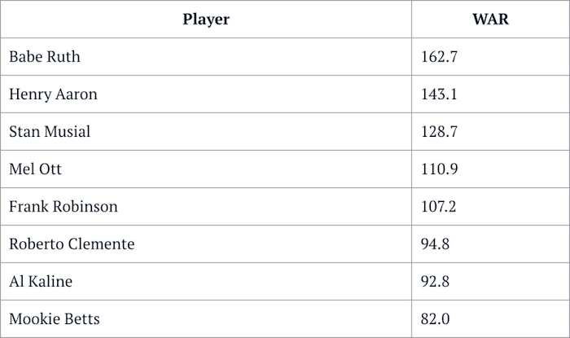Select the 82.0 WAR cell

point(436,319)
